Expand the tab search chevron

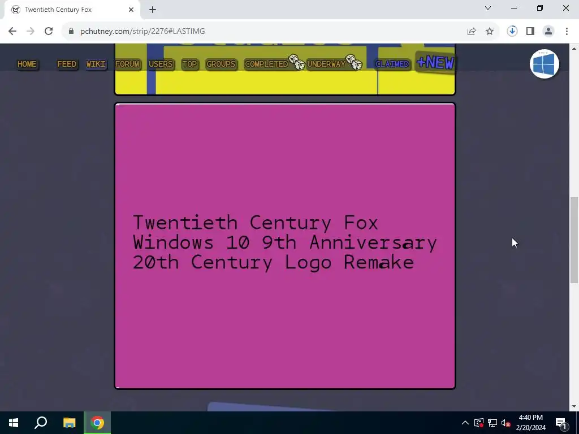point(488,8)
